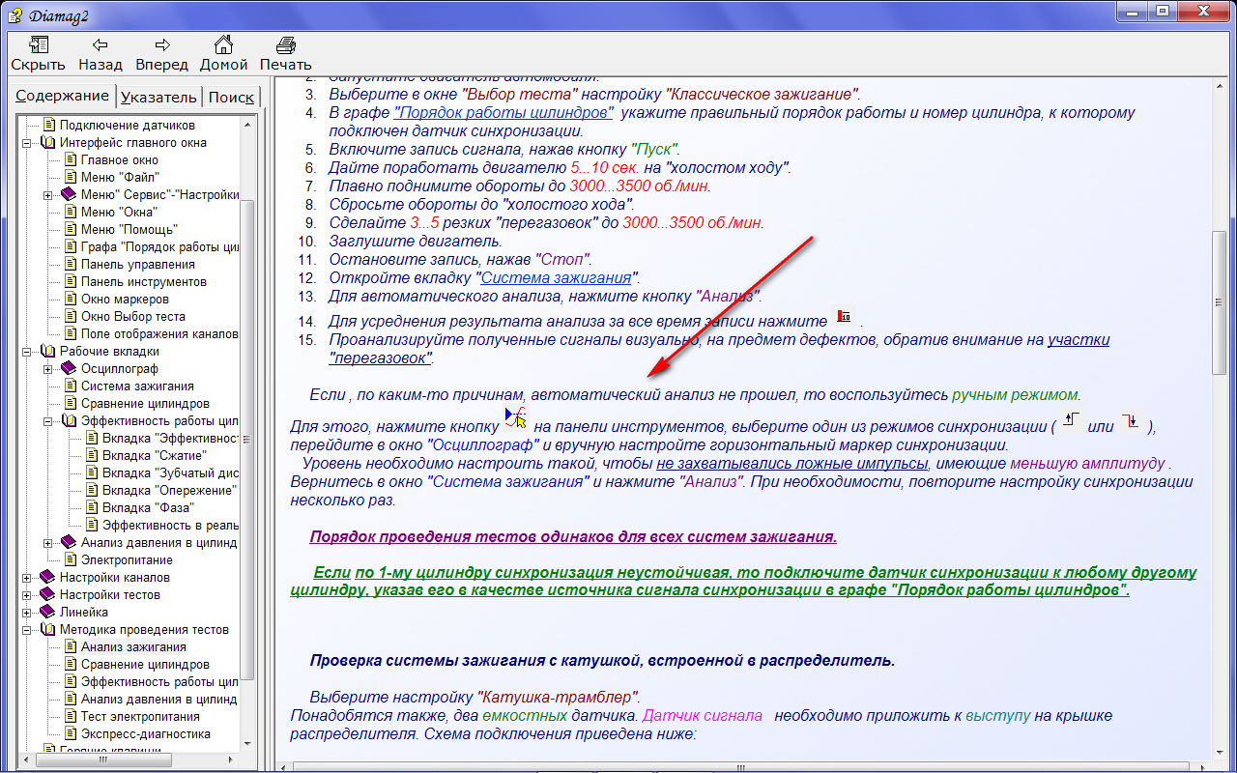Viewport: 1237px width, 773px height.
Task: Open the home page via Домой
Action: point(223,54)
